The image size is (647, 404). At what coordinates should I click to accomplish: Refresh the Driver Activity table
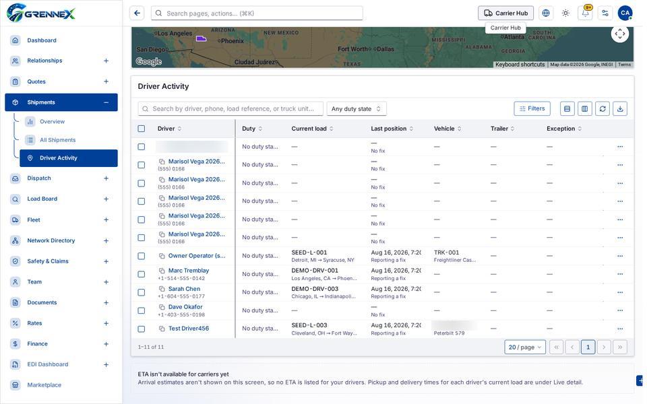coord(603,108)
